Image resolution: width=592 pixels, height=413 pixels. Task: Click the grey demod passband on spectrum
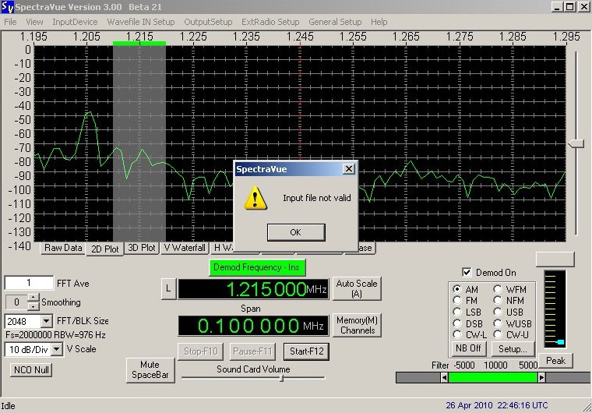click(x=139, y=143)
